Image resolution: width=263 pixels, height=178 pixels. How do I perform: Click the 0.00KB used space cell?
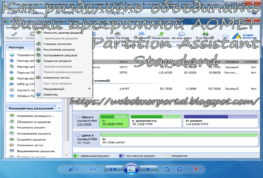point(191,89)
